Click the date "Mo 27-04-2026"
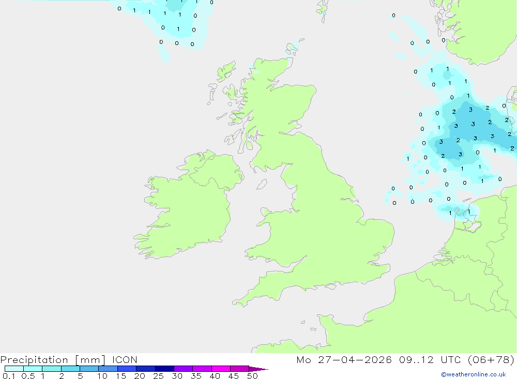Viewport: 517px width, 379px height. coord(344,359)
